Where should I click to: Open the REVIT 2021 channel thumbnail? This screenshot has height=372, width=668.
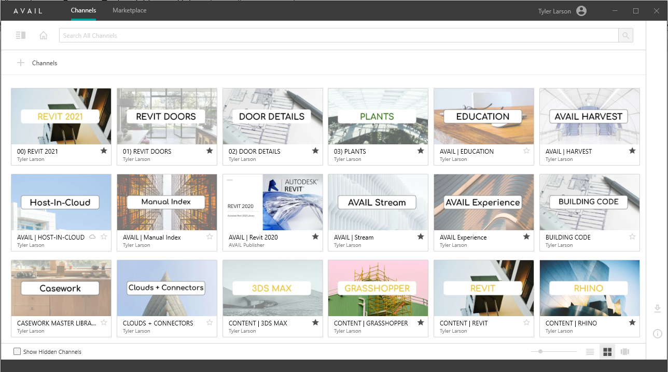(61, 116)
